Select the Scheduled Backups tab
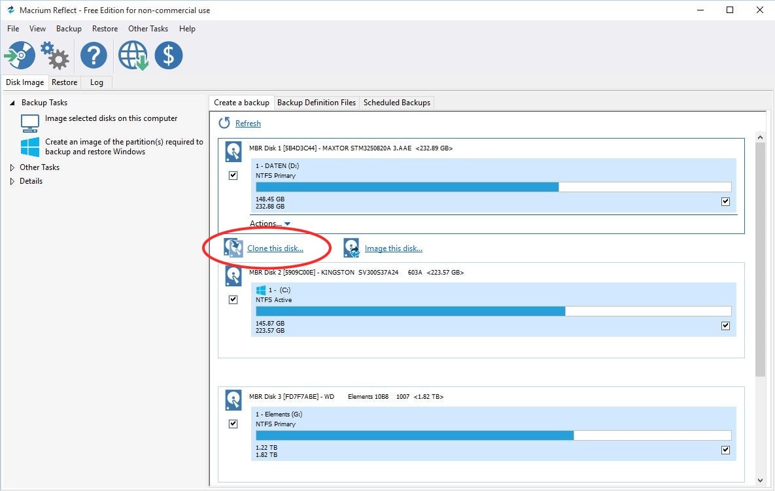This screenshot has width=775, height=491. pyautogui.click(x=397, y=103)
